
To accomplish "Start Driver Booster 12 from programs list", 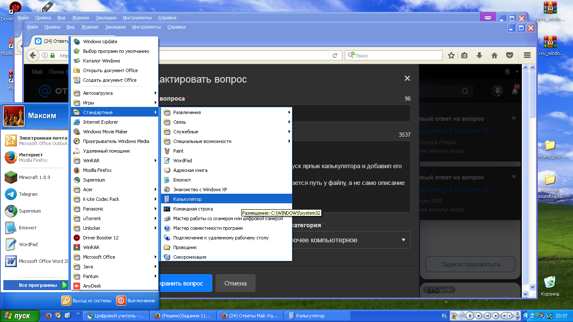I will pos(114,238).
